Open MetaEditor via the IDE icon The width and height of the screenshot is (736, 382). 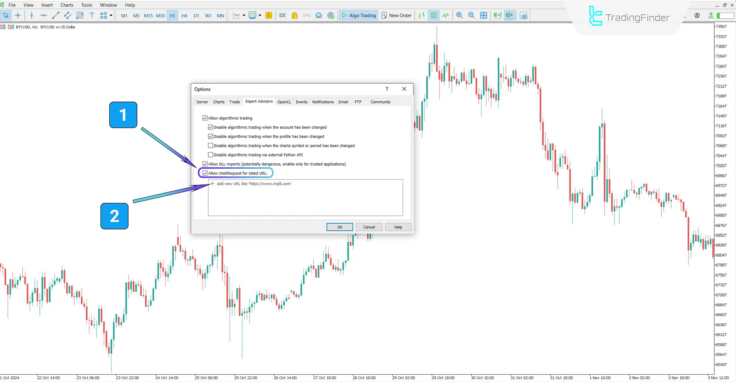283,15
